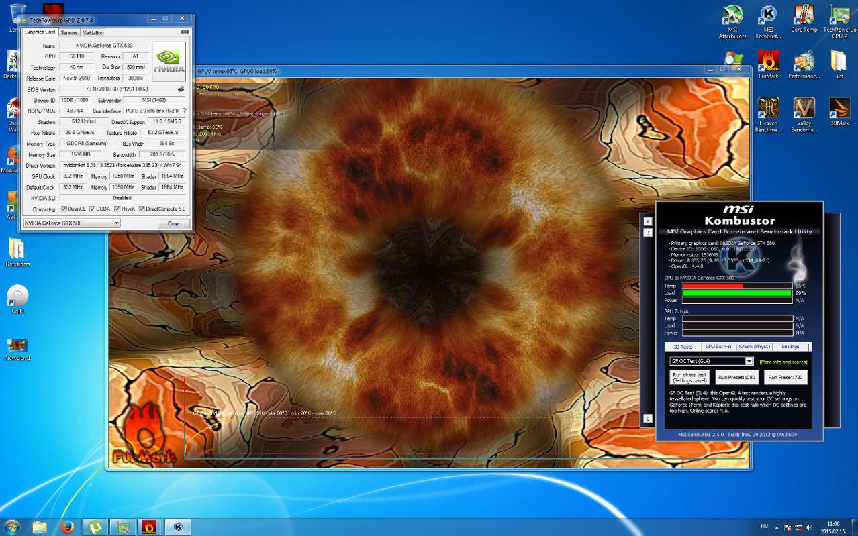
Task: Open TechPowerUp GPU-Z desktop shortcut
Action: pyautogui.click(x=840, y=21)
